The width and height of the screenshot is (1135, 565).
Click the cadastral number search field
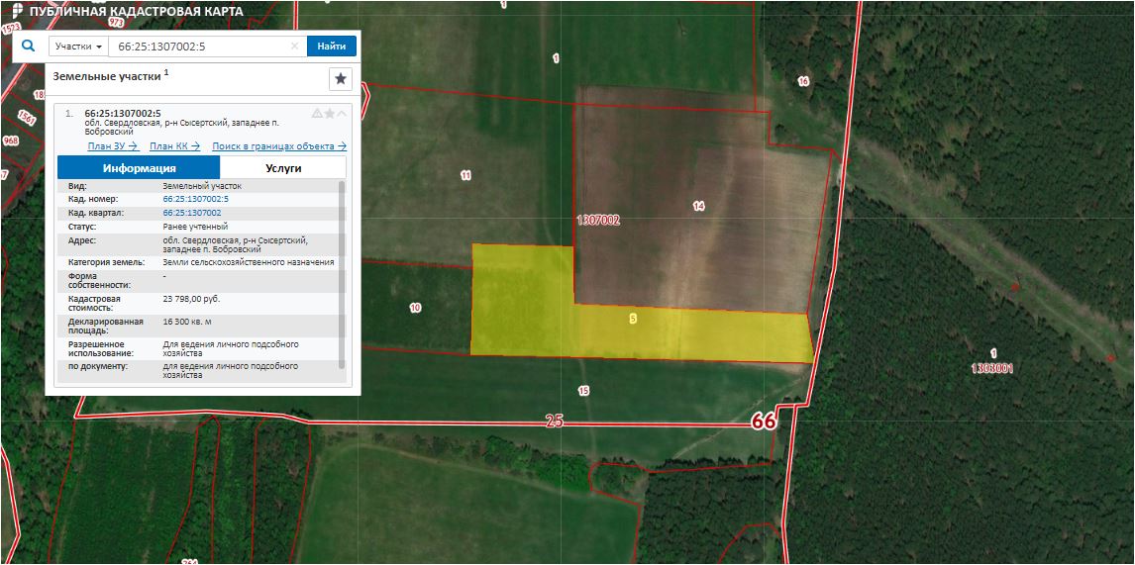click(198, 47)
